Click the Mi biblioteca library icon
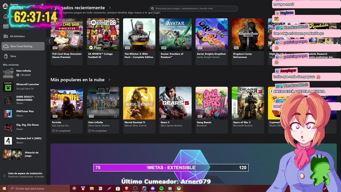Image resolution: width=341 pixels, height=192 pixels. (6, 36)
